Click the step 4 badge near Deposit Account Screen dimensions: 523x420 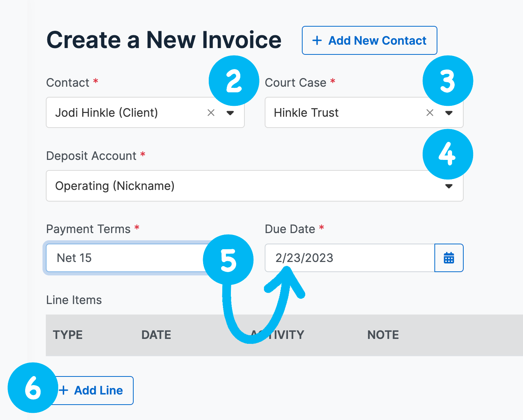click(448, 154)
